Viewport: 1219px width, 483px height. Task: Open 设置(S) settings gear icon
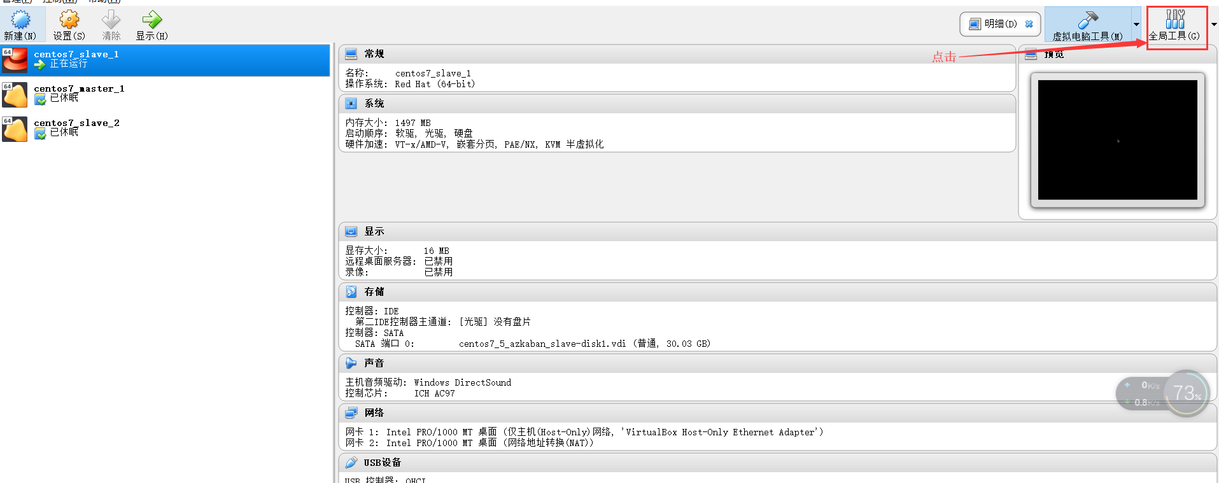click(x=69, y=19)
